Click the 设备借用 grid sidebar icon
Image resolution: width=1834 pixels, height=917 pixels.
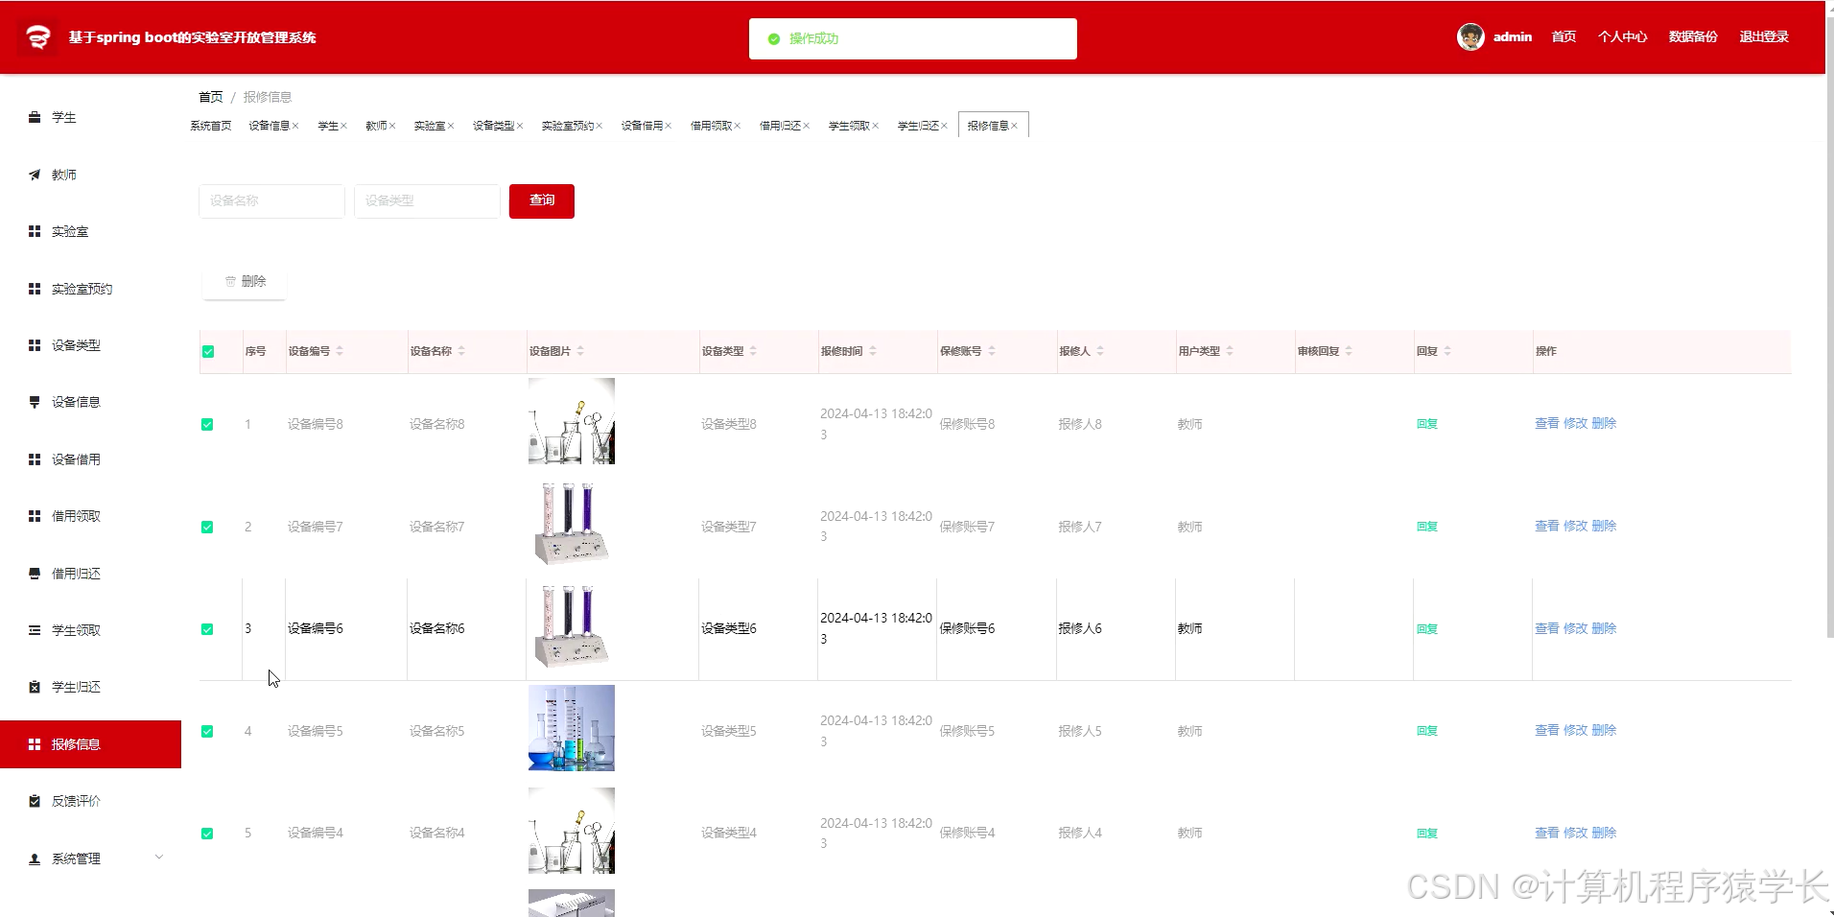click(x=35, y=459)
